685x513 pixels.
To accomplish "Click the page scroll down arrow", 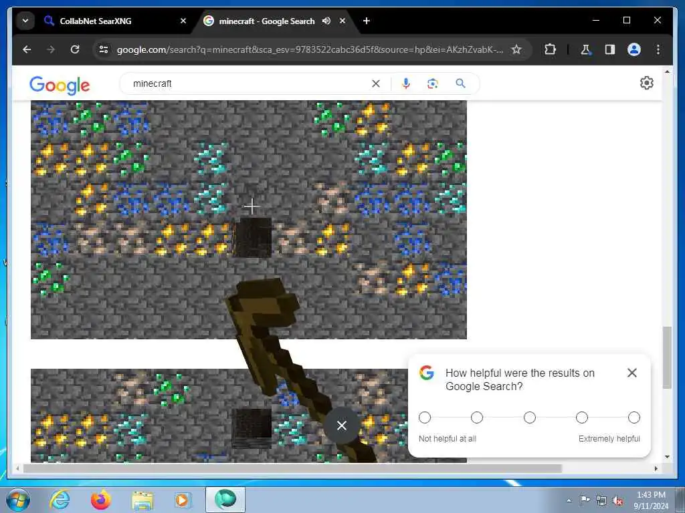I will pos(667,457).
